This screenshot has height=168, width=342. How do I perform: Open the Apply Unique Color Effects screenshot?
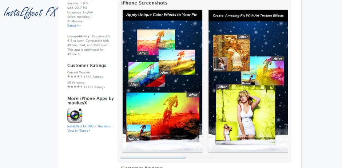[162, 81]
